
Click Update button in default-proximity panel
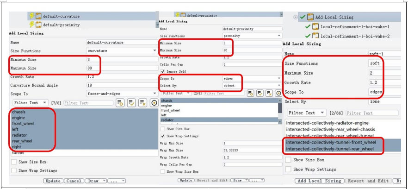186,180
